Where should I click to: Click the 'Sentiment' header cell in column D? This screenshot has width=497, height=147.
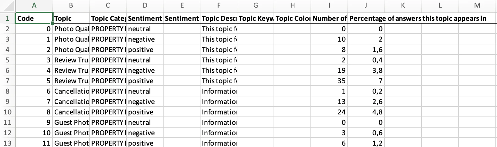145,18
